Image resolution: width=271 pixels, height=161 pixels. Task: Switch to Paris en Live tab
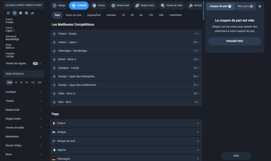(x=73, y=15)
